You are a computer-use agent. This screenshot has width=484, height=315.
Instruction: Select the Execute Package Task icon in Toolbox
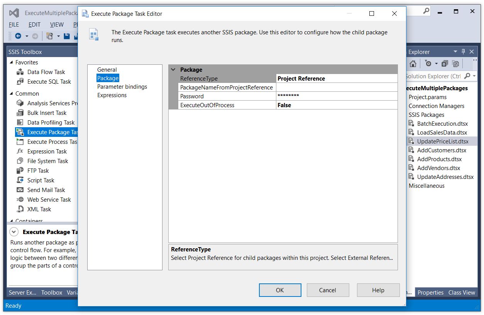[20, 132]
